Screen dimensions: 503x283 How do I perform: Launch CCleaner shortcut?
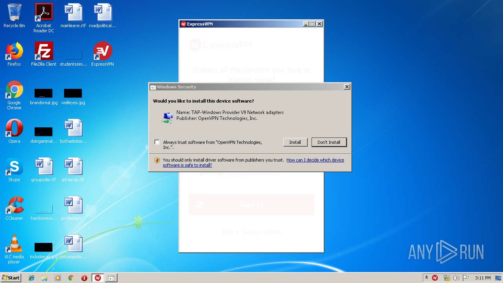(14, 208)
